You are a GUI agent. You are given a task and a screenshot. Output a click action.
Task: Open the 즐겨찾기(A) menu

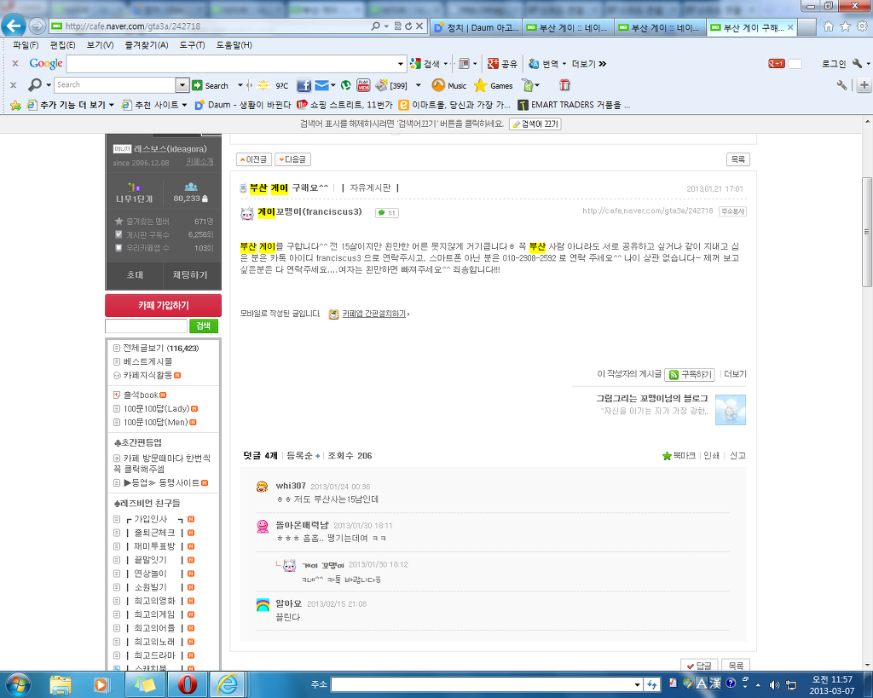pos(145,45)
